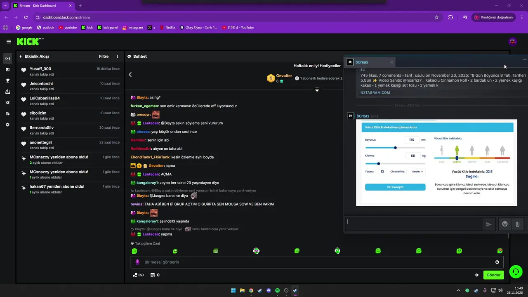Screen dimensions: 528x297
Task: Select the first green Kick emote
Action: (x=134, y=251)
